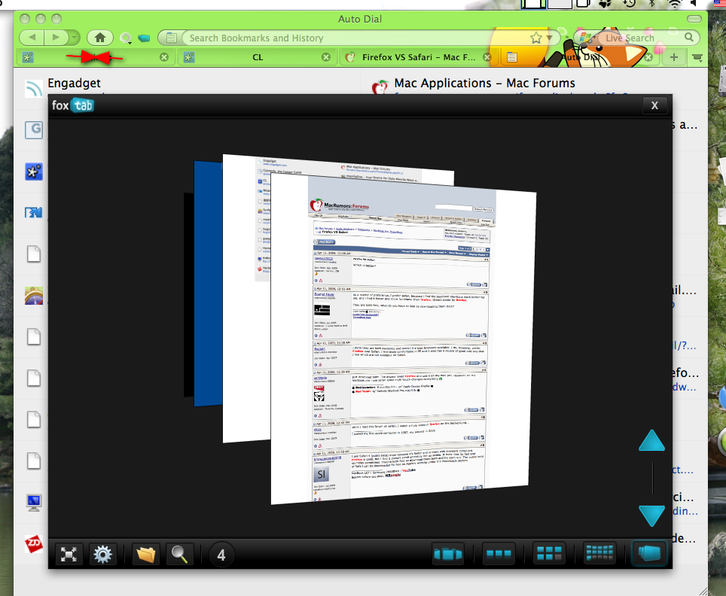Click the Home button

(100, 38)
